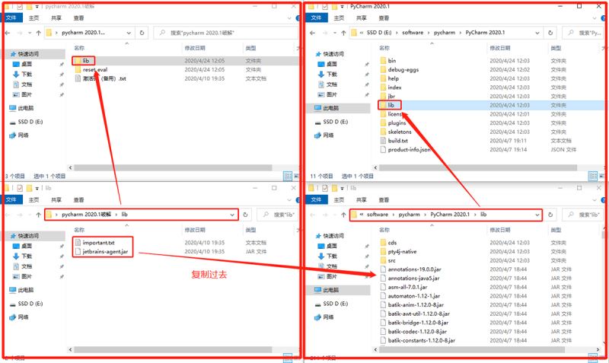Click SSD D (E:) breadcrumb in address bar
This screenshot has height=363, width=609.
point(379,33)
